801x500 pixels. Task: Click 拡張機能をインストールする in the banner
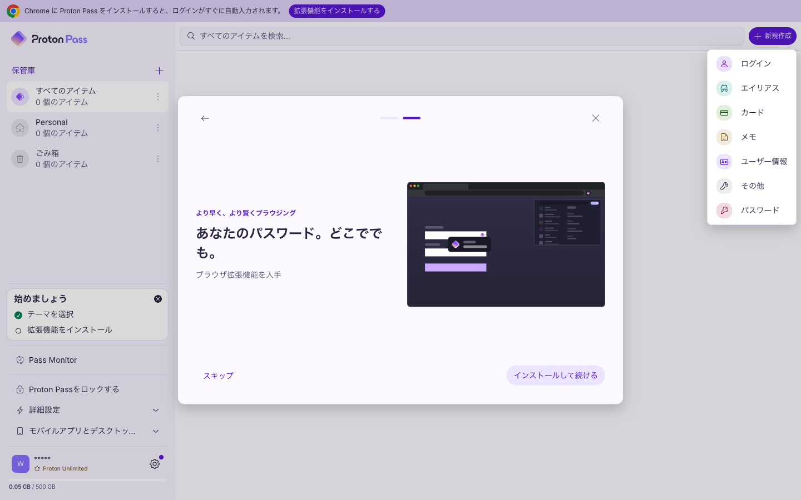click(x=337, y=11)
